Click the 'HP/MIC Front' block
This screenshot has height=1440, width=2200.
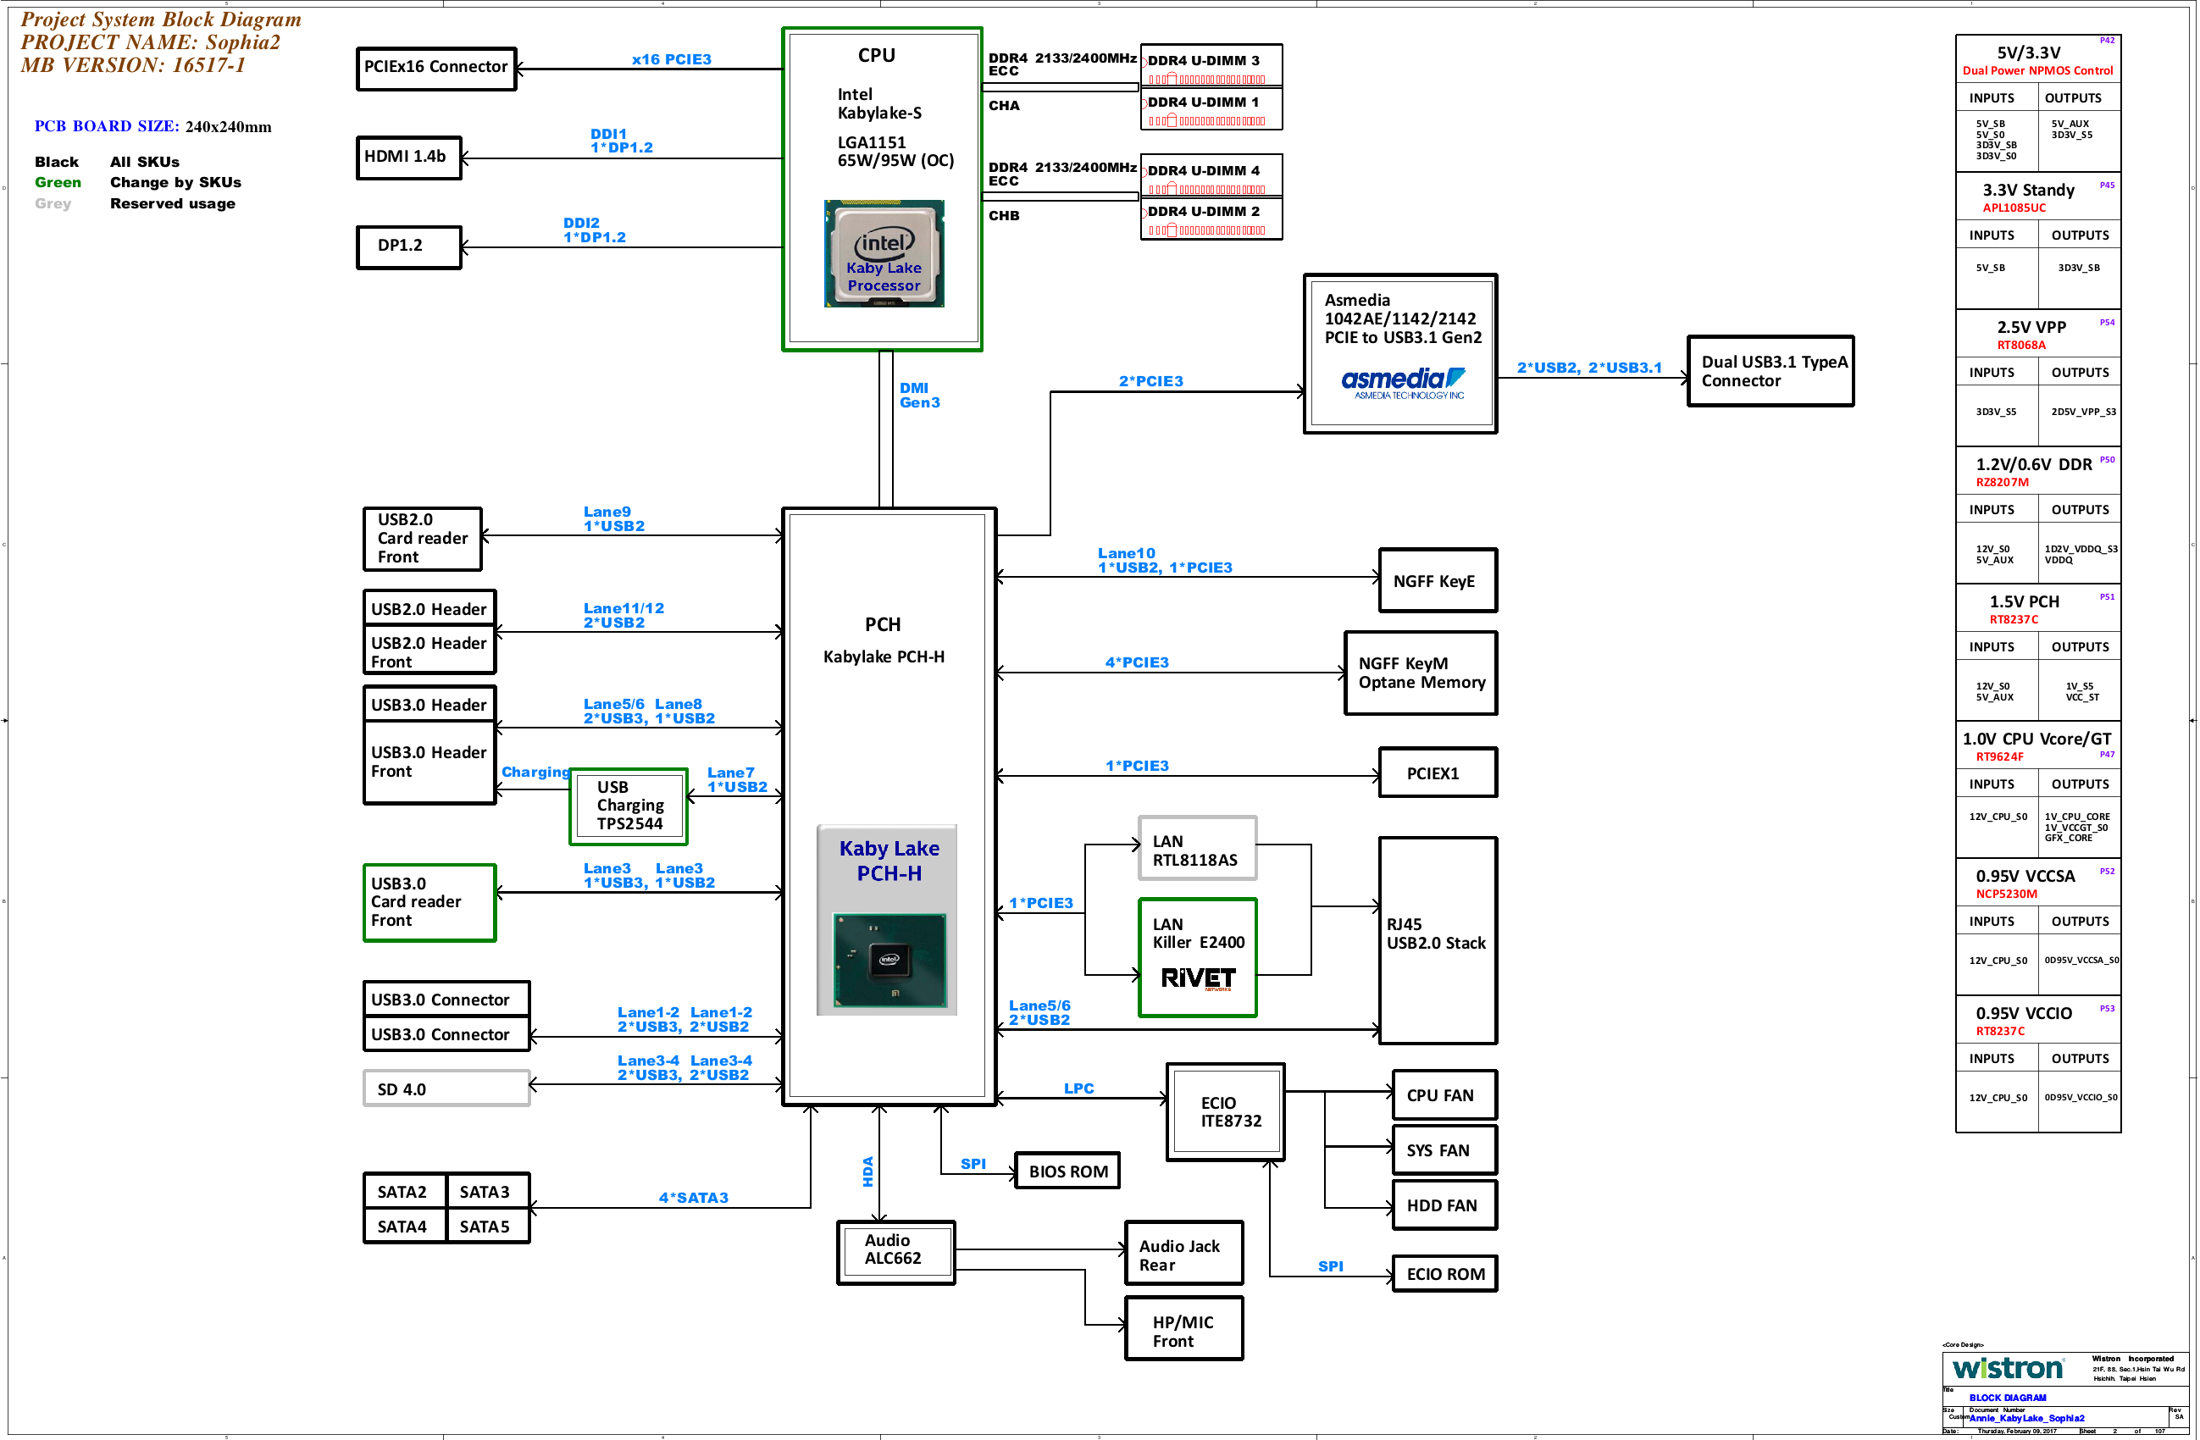pyautogui.click(x=1184, y=1329)
